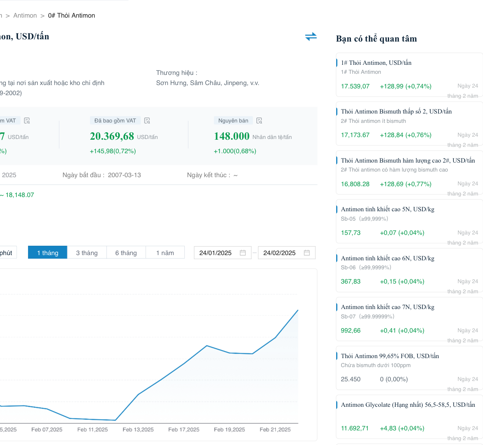
Task: Click the start date field 24/01/2025
Action: (x=216, y=253)
